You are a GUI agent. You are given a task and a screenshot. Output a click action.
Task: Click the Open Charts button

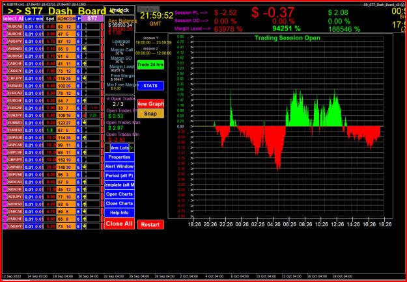pyautogui.click(x=119, y=194)
